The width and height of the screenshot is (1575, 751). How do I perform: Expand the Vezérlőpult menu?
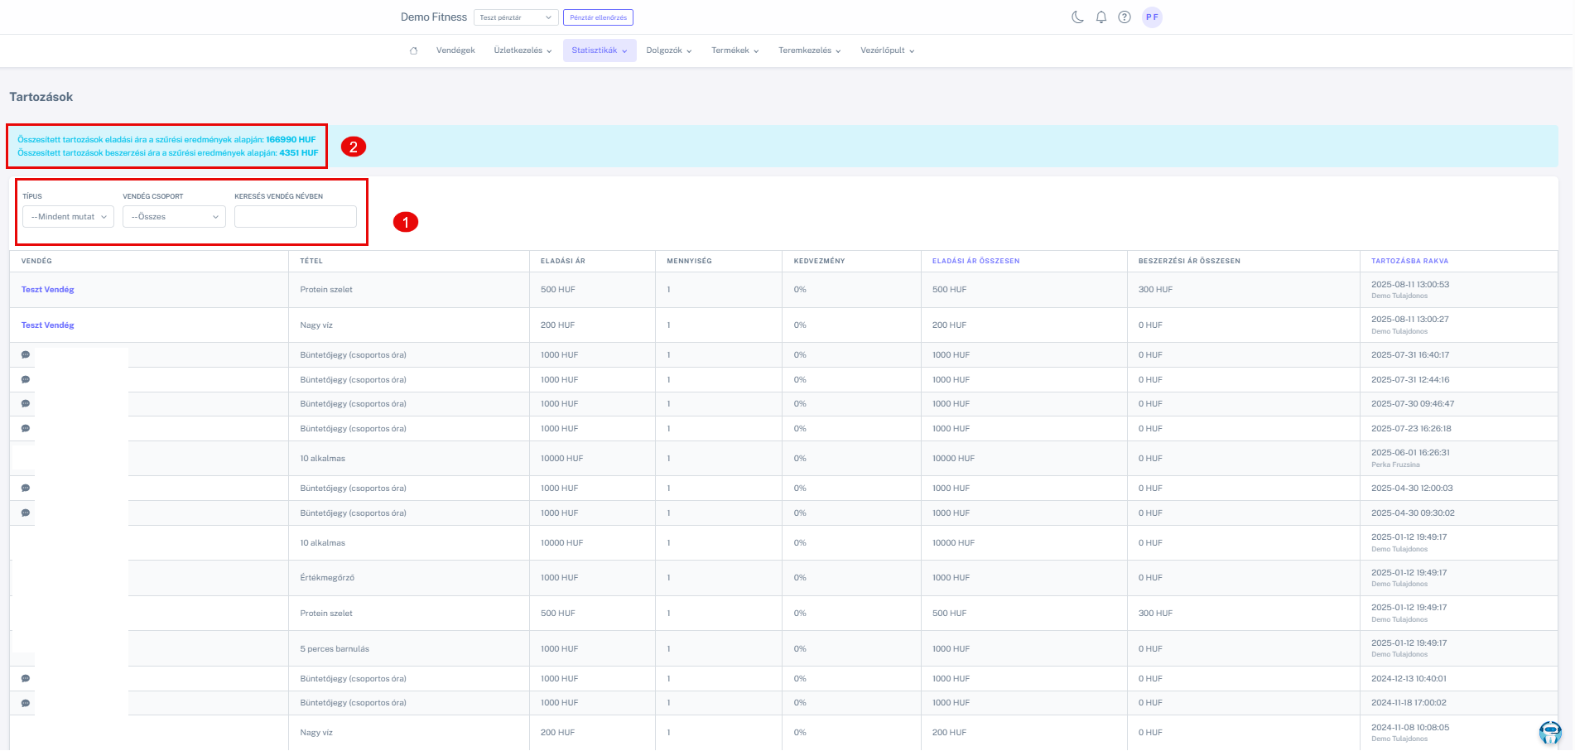(887, 51)
